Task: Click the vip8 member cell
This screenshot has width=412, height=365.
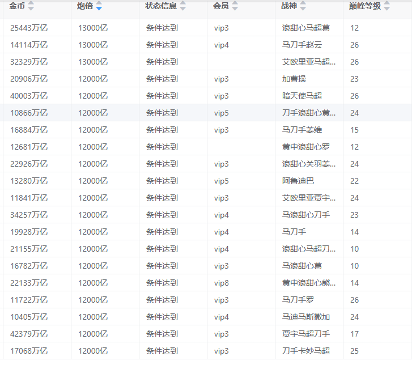Action: point(222,283)
